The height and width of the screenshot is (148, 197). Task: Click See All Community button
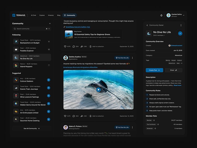[32, 129]
